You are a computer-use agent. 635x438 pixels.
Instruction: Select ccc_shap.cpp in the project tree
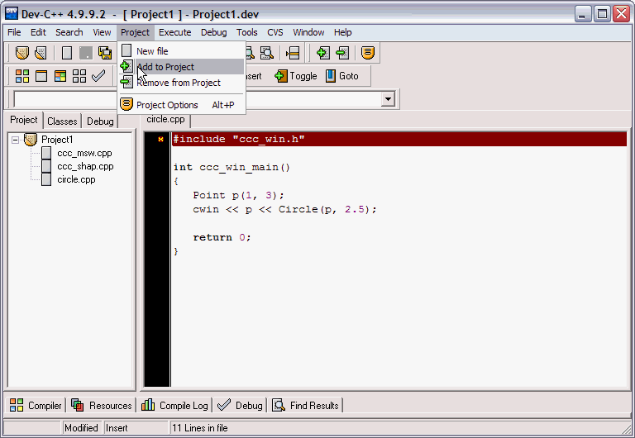pyautogui.click(x=85, y=166)
